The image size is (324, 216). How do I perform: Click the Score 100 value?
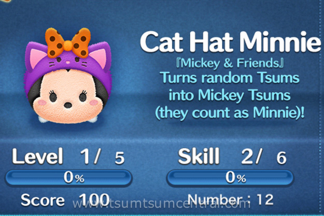[x=65, y=200]
